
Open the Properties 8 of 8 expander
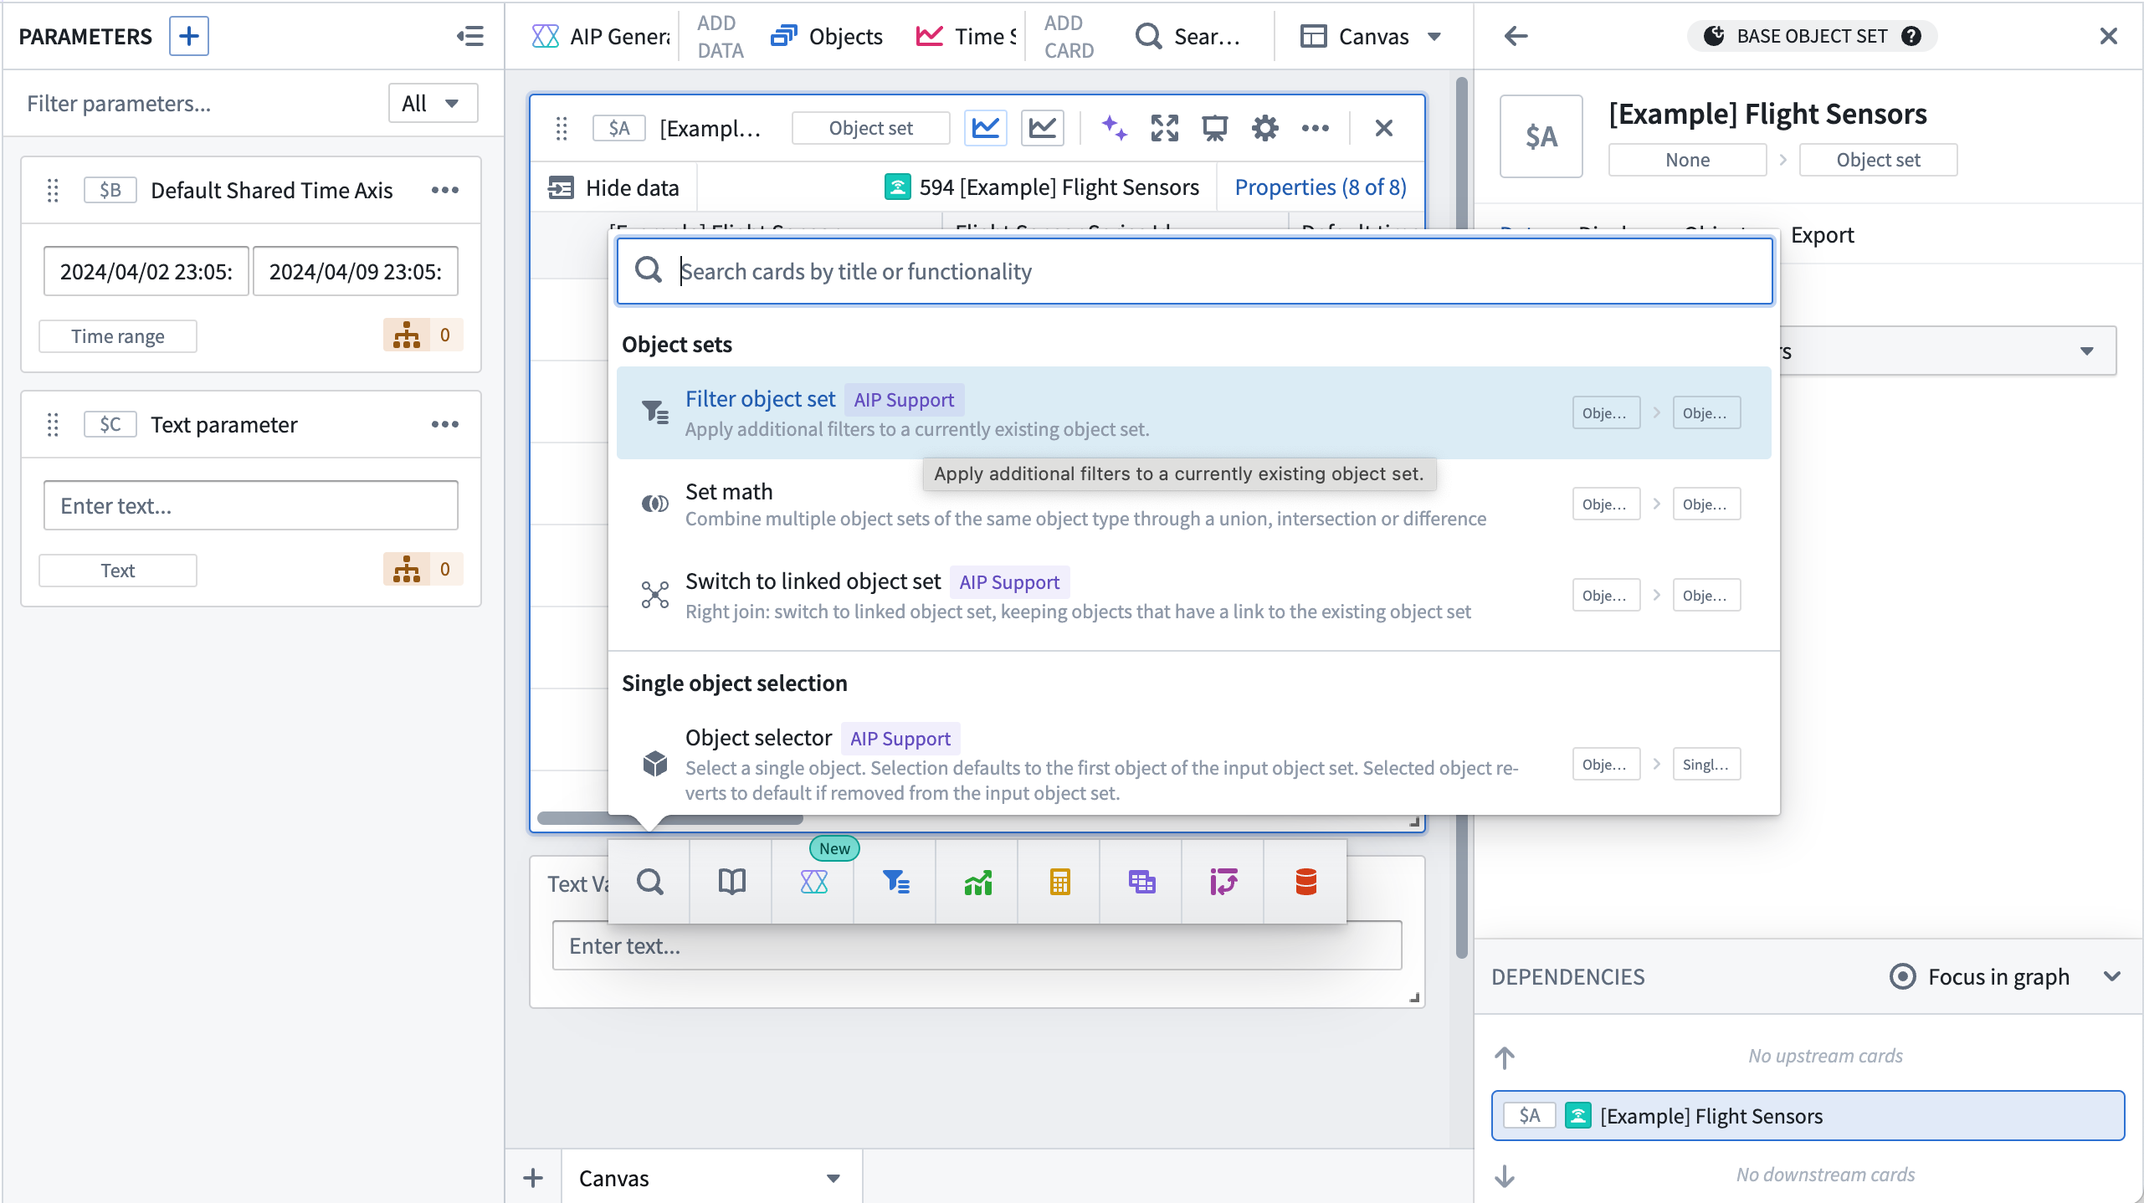(x=1322, y=186)
